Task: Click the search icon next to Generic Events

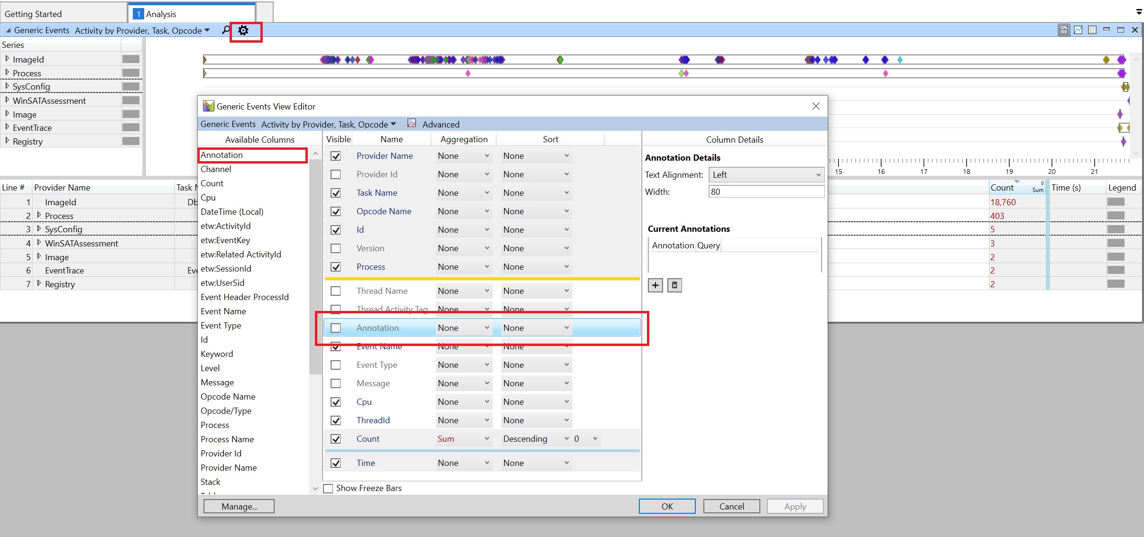Action: tap(225, 31)
